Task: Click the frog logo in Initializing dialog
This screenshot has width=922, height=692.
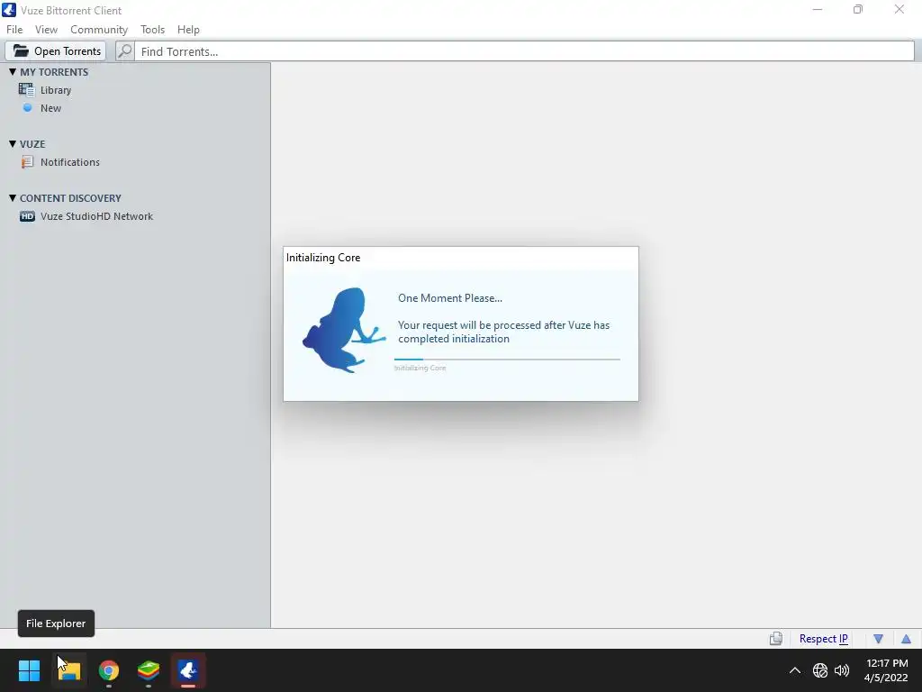Action: 343,330
